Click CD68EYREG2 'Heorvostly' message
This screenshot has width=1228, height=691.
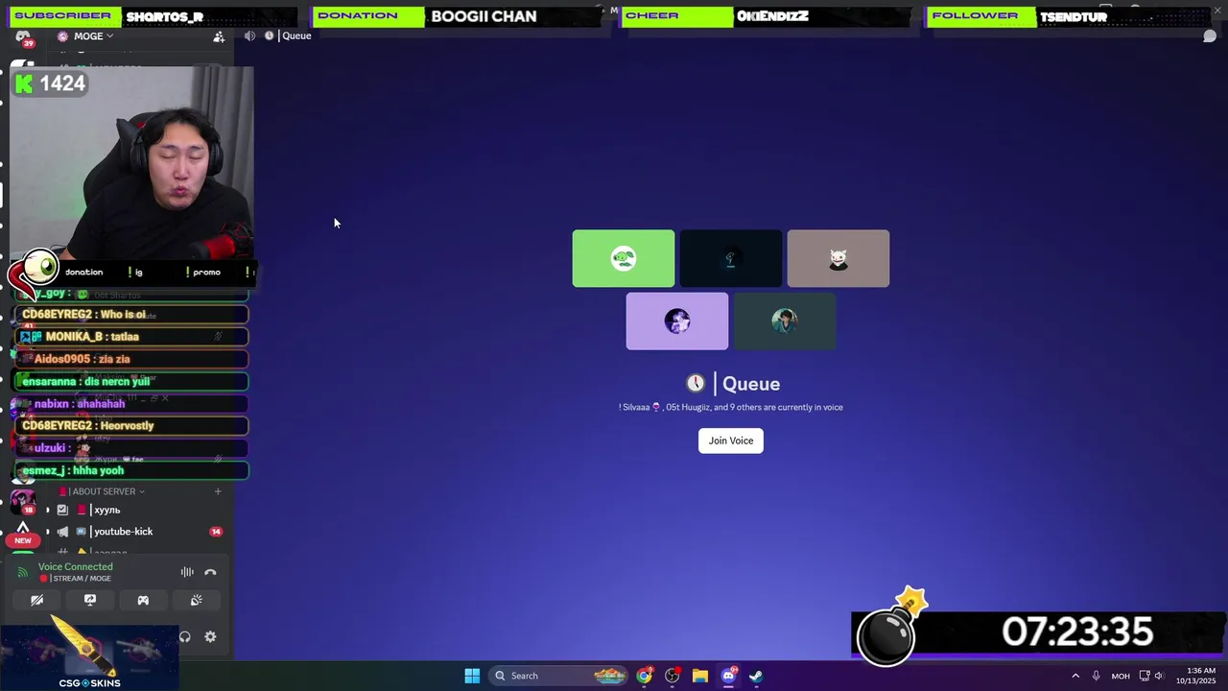pos(132,426)
